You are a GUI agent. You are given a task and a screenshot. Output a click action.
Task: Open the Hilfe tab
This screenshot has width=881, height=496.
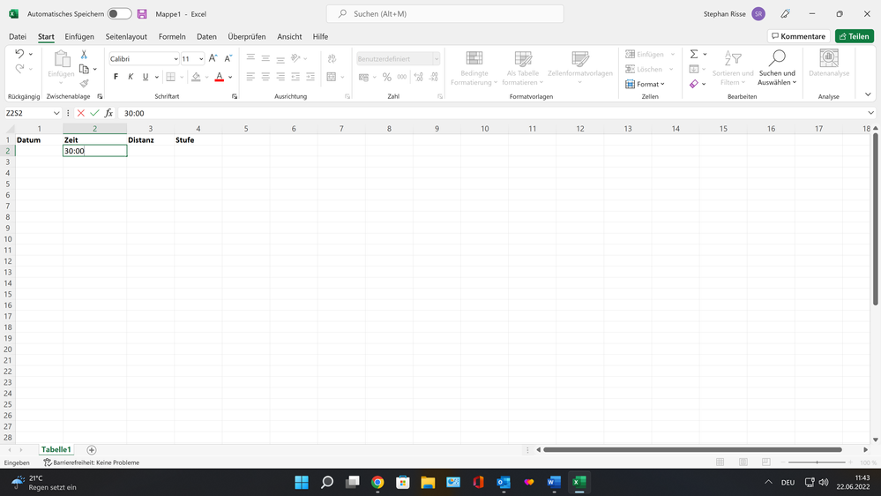pos(320,36)
